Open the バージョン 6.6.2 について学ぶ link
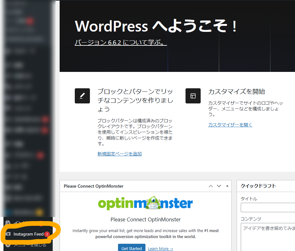 pos(121,43)
